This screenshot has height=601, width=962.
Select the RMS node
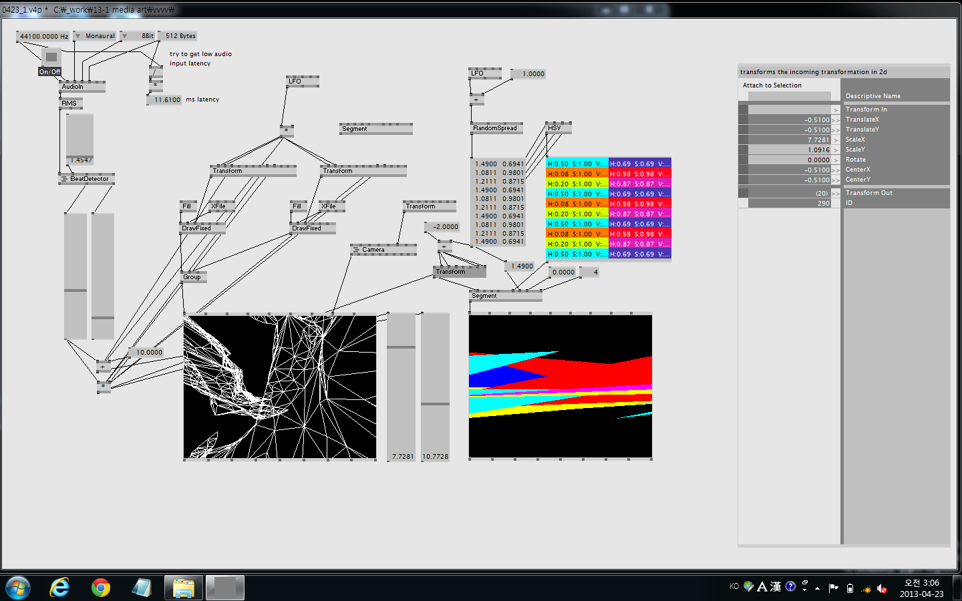(71, 104)
